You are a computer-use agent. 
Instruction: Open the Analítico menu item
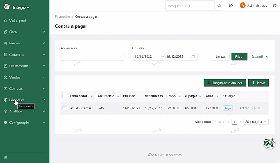coord(24,112)
